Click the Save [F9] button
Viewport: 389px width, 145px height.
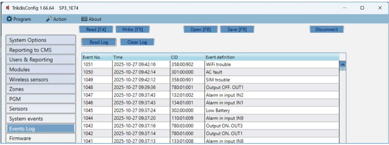tap(237, 29)
